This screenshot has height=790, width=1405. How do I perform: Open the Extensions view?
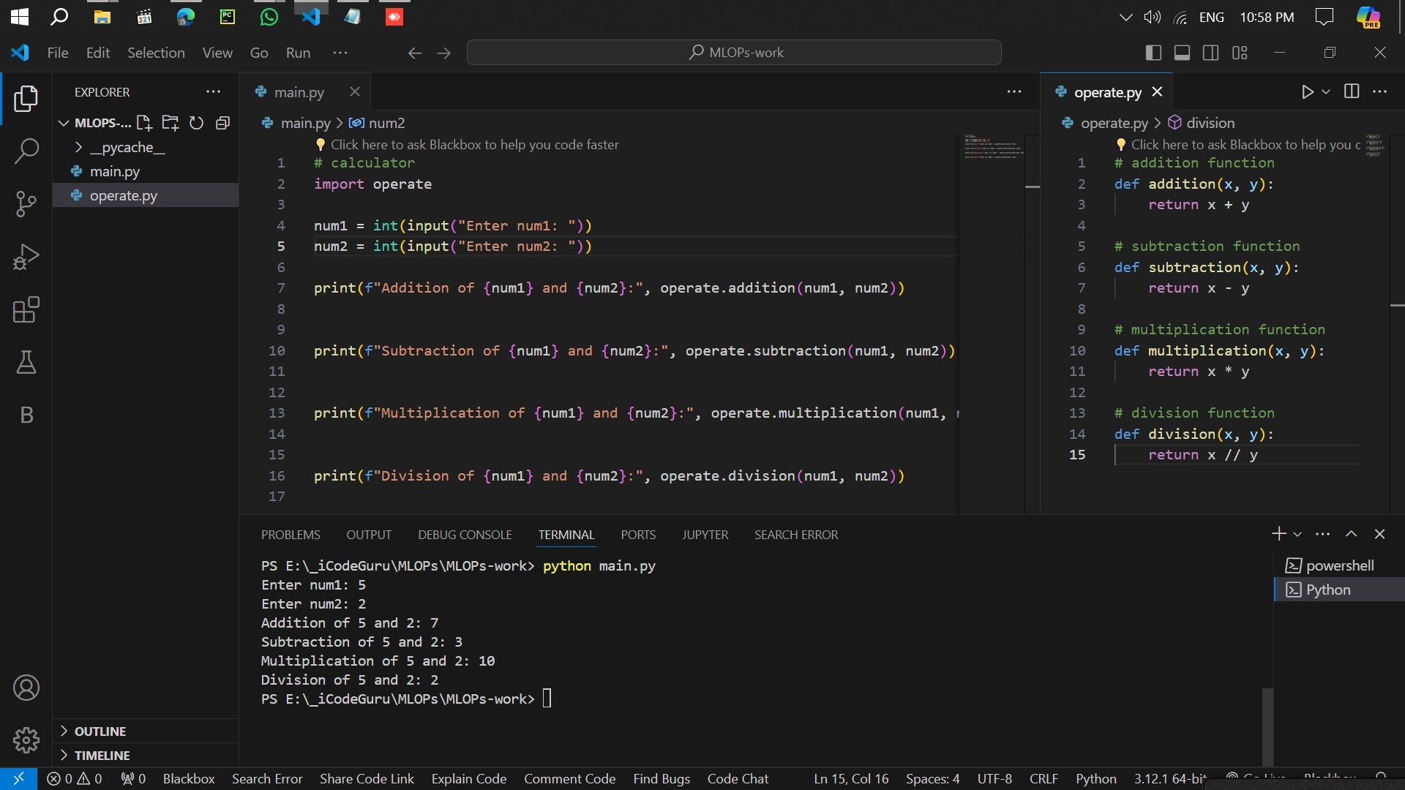[26, 309]
